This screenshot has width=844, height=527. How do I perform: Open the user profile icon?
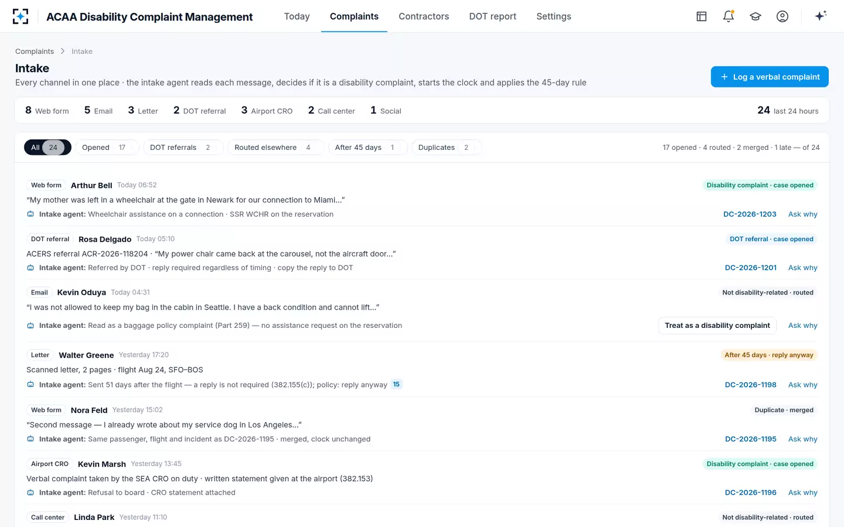click(782, 16)
